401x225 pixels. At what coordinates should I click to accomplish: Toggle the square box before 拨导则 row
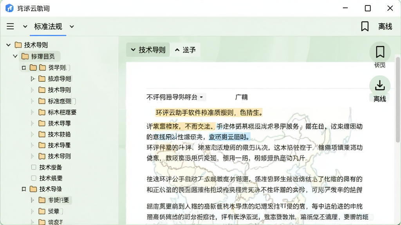coord(24,68)
